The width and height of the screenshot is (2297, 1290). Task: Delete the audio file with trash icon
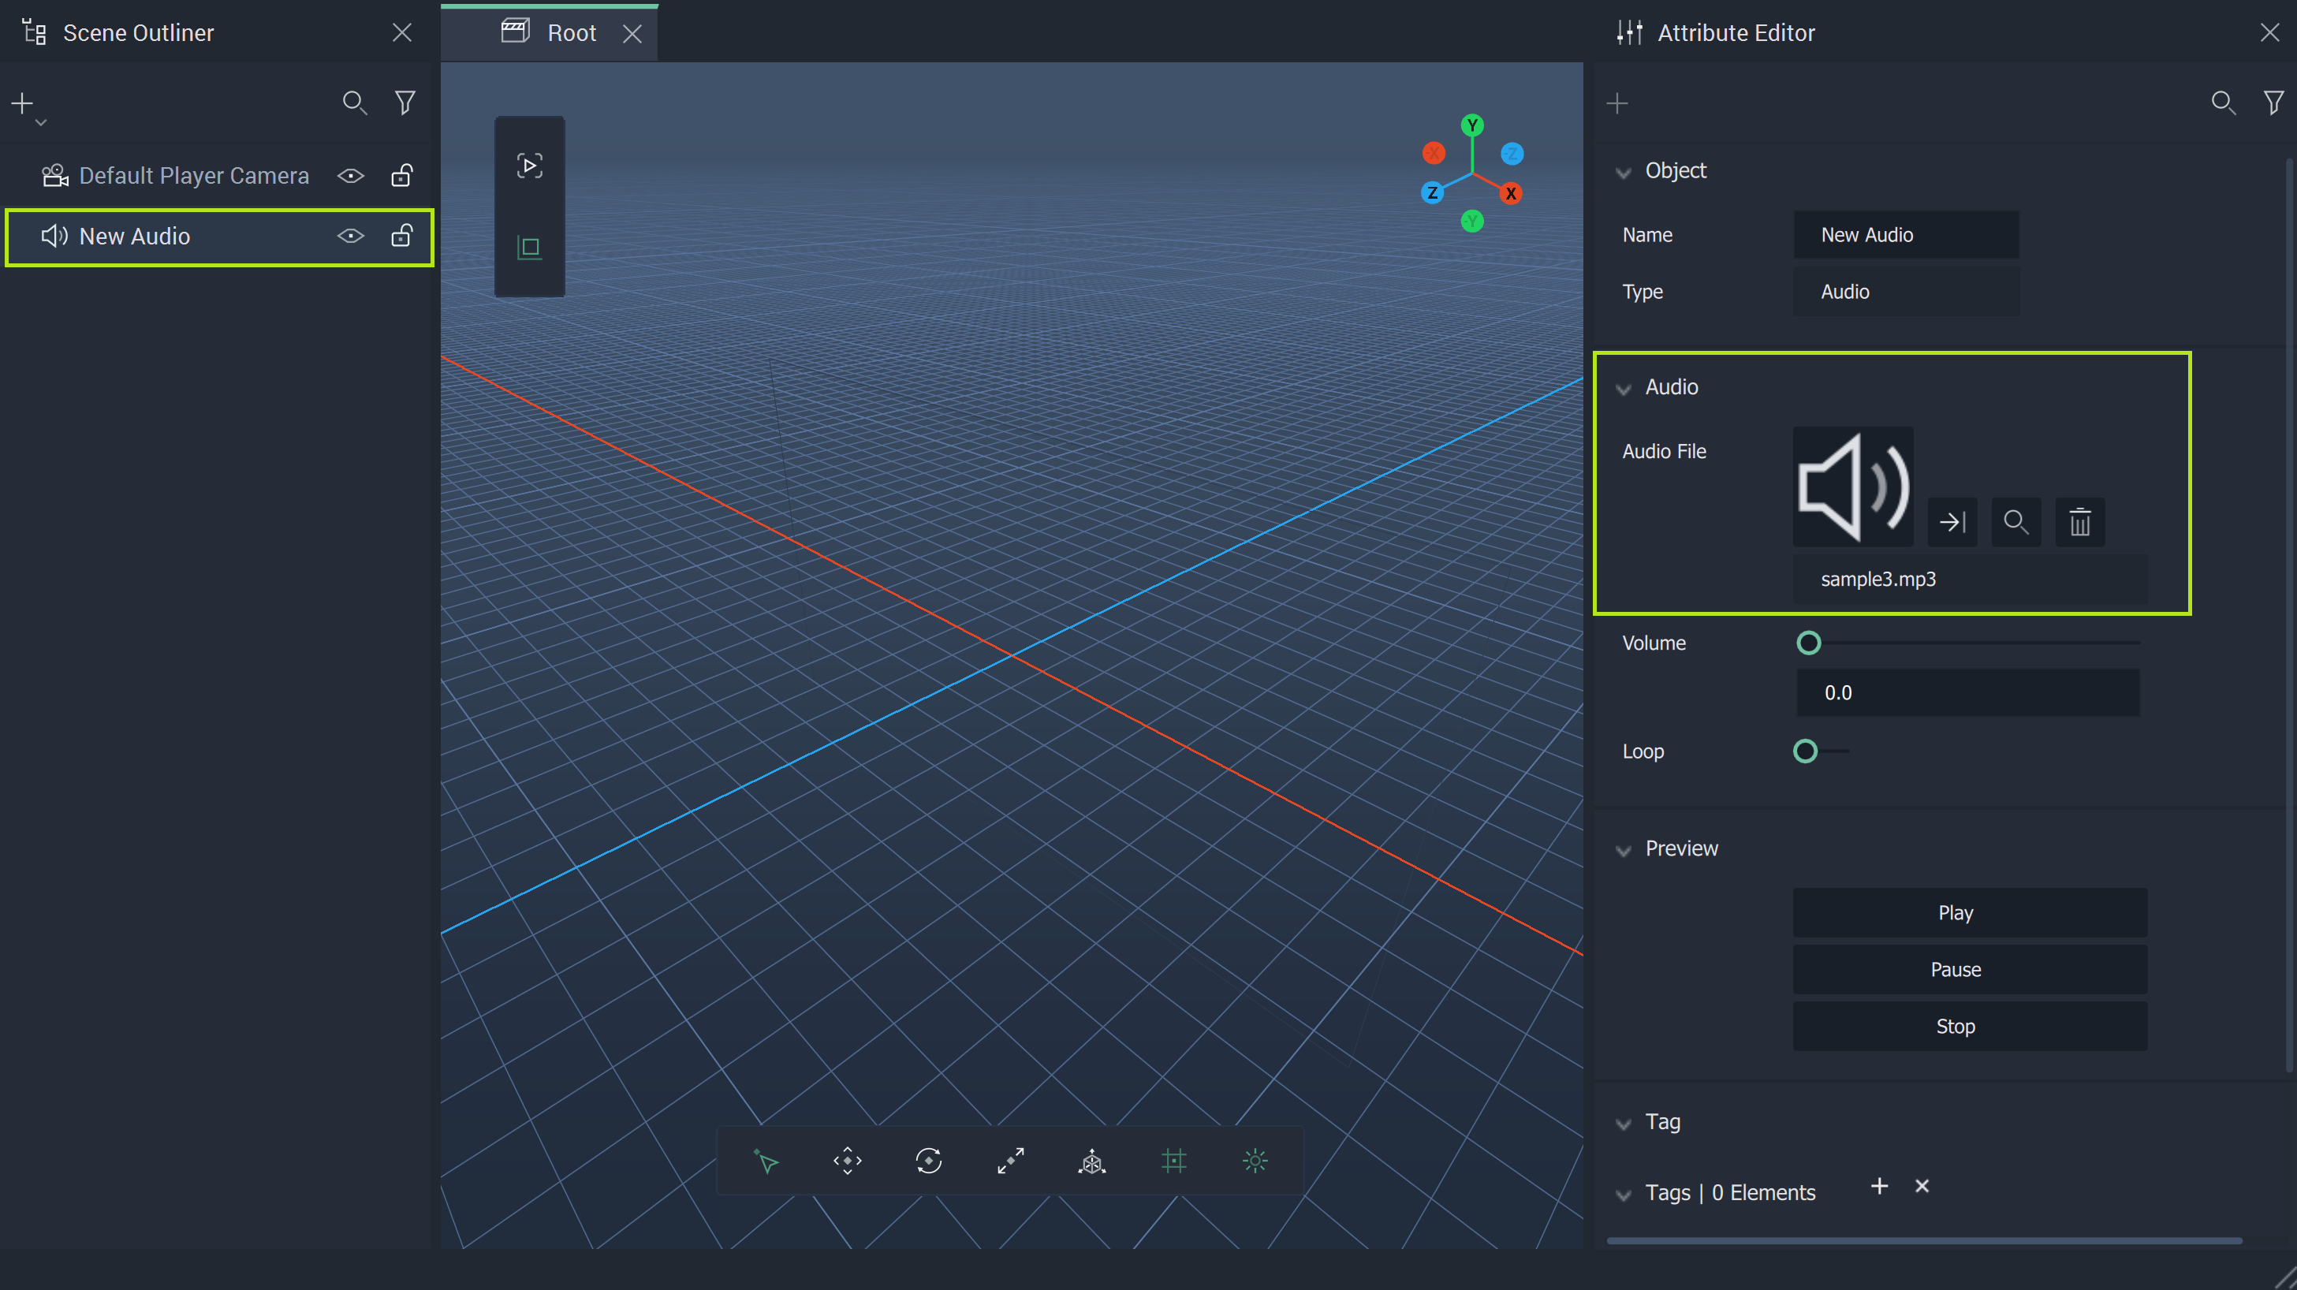[2079, 523]
